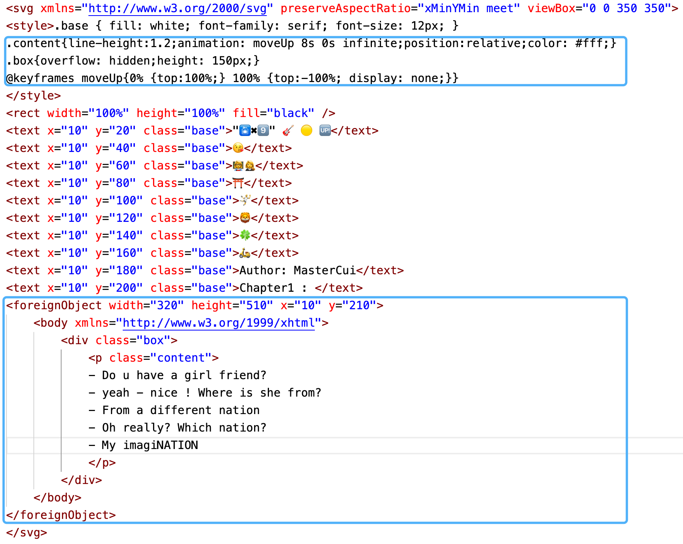Click the foreignObject height value "510"
Viewport: 683px width, 544px height.
(256, 305)
